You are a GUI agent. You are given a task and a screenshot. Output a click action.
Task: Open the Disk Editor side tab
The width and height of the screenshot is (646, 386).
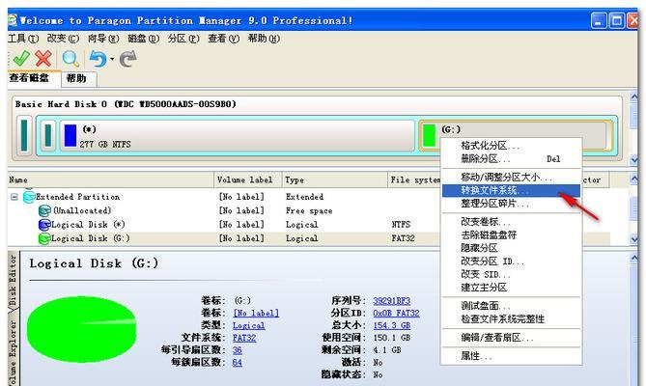(14, 280)
